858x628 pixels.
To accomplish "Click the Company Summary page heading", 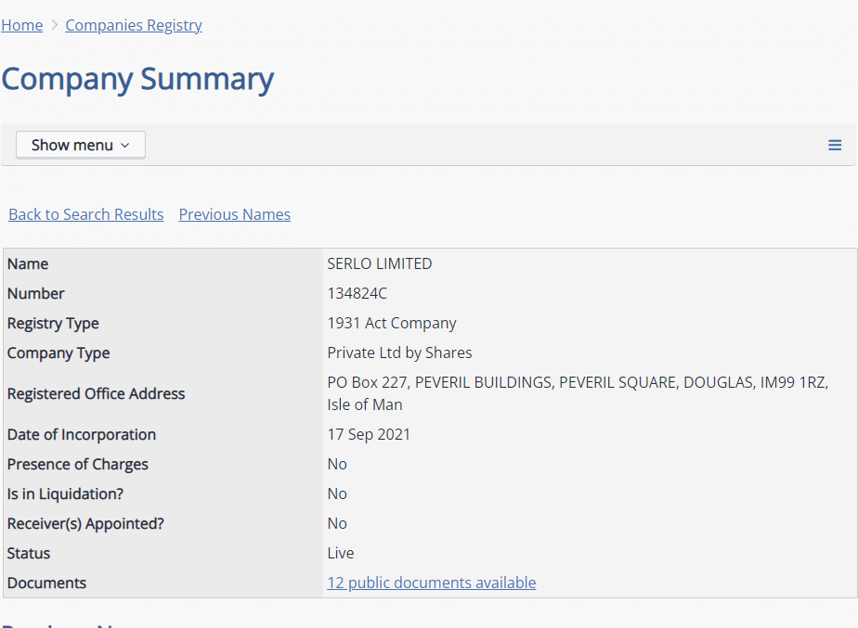I will pyautogui.click(x=137, y=79).
